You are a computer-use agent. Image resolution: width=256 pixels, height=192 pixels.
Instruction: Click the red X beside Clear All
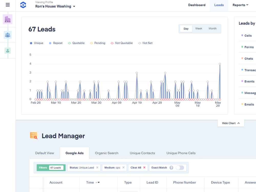click(x=144, y=167)
